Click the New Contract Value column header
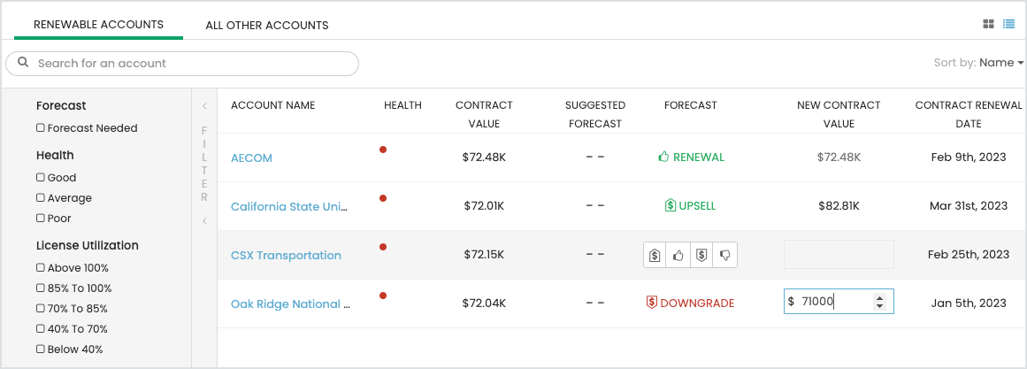The image size is (1027, 369). [x=839, y=114]
